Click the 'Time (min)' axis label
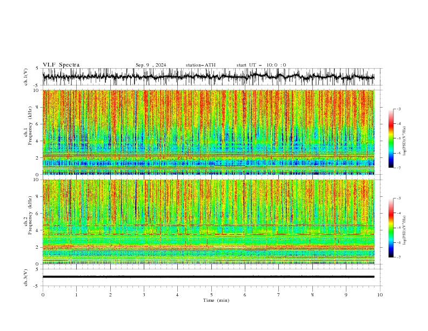The width and height of the screenshot is (428, 331). pos(216,300)
